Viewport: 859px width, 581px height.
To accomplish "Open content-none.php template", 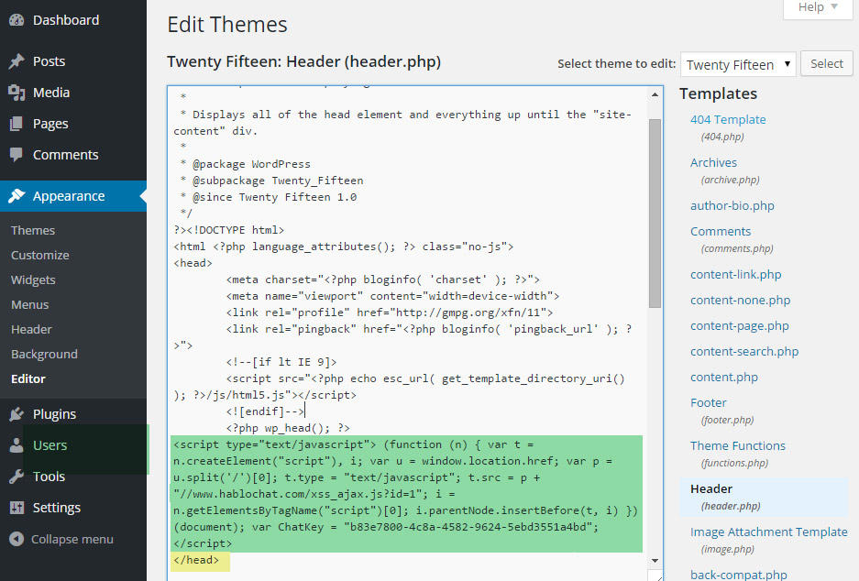I will click(740, 300).
